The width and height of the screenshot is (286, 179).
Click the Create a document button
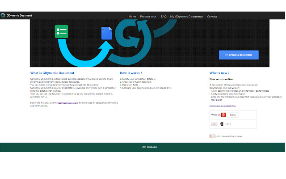click(239, 55)
